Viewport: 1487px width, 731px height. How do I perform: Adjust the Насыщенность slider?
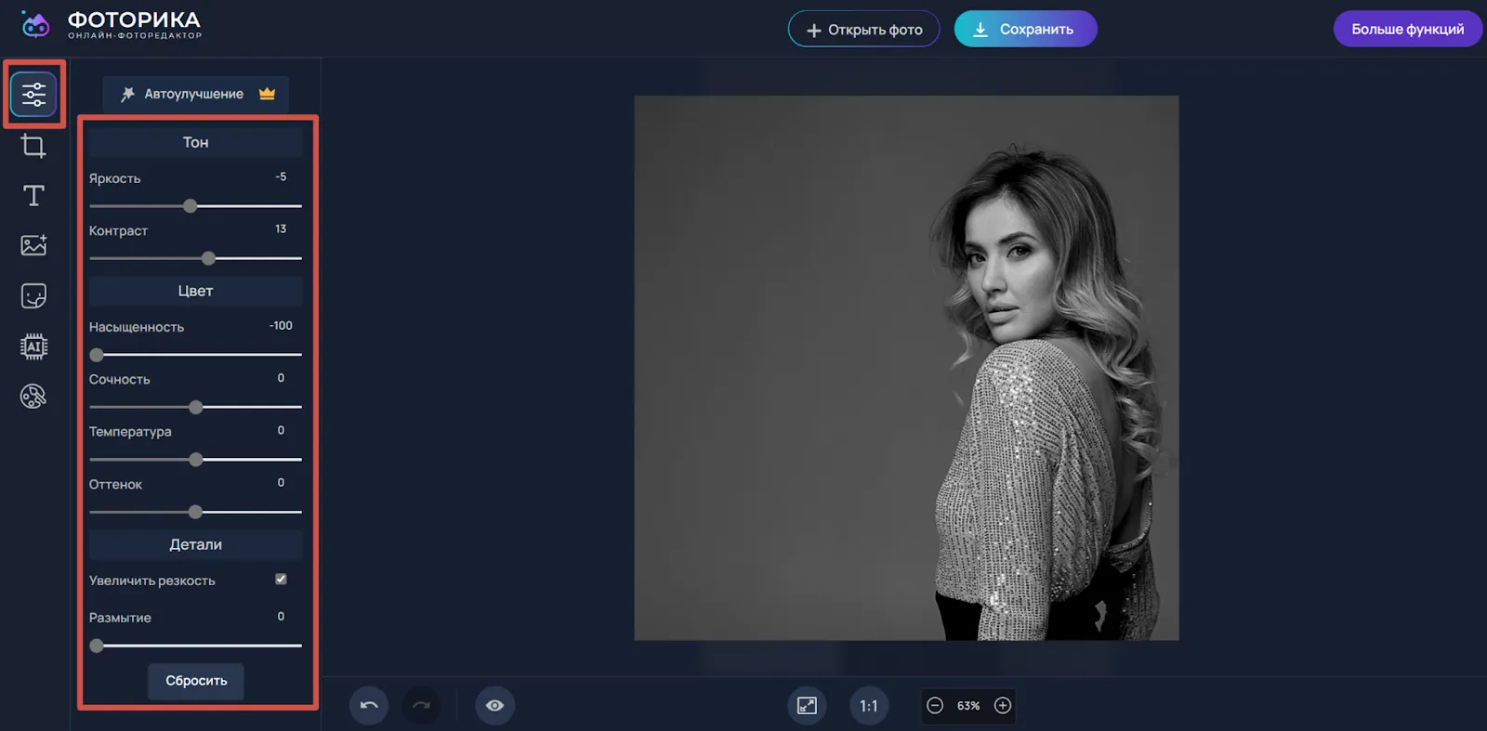(195, 354)
